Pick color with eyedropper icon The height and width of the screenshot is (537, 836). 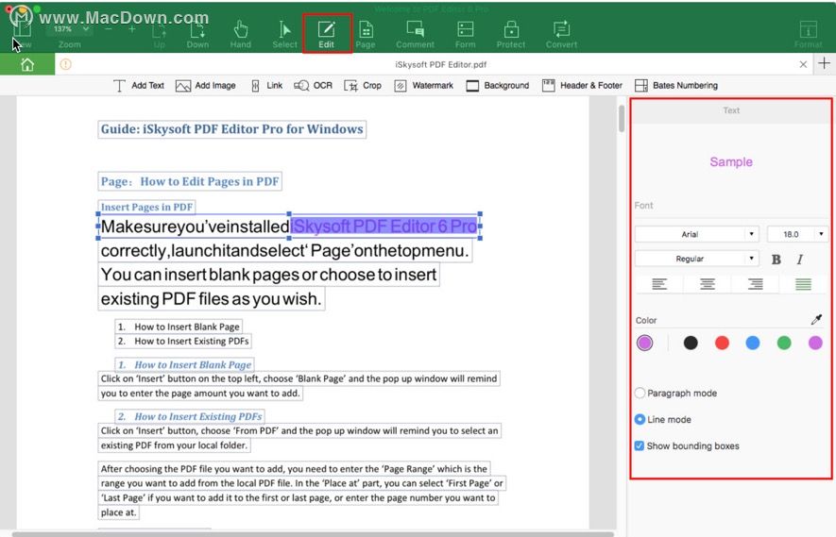pos(816,320)
